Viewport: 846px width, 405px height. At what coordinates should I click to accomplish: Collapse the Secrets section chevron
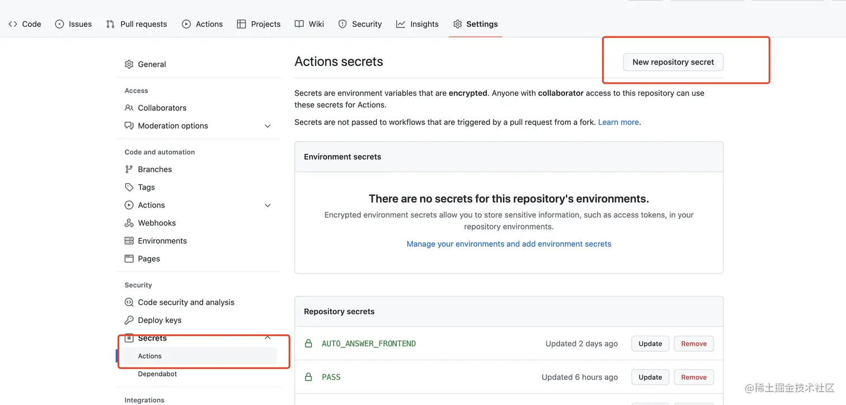point(267,338)
